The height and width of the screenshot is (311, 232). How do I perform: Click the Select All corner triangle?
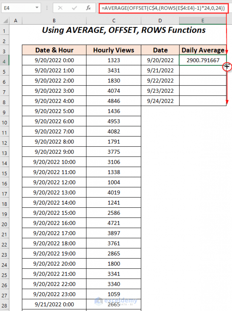pyautogui.click(x=5, y=21)
